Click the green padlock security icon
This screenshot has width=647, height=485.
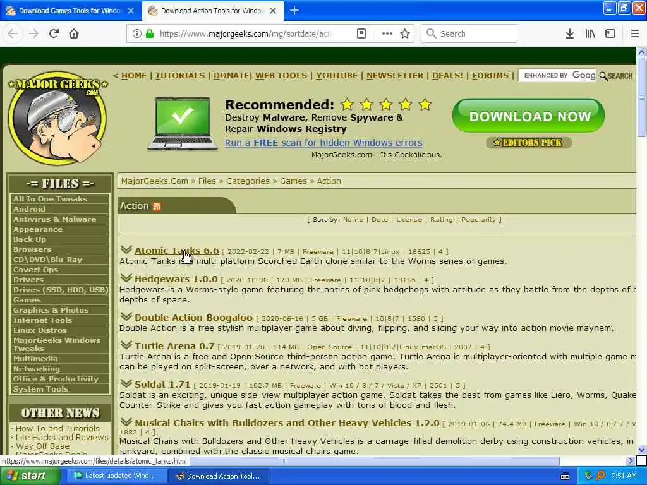click(x=150, y=34)
